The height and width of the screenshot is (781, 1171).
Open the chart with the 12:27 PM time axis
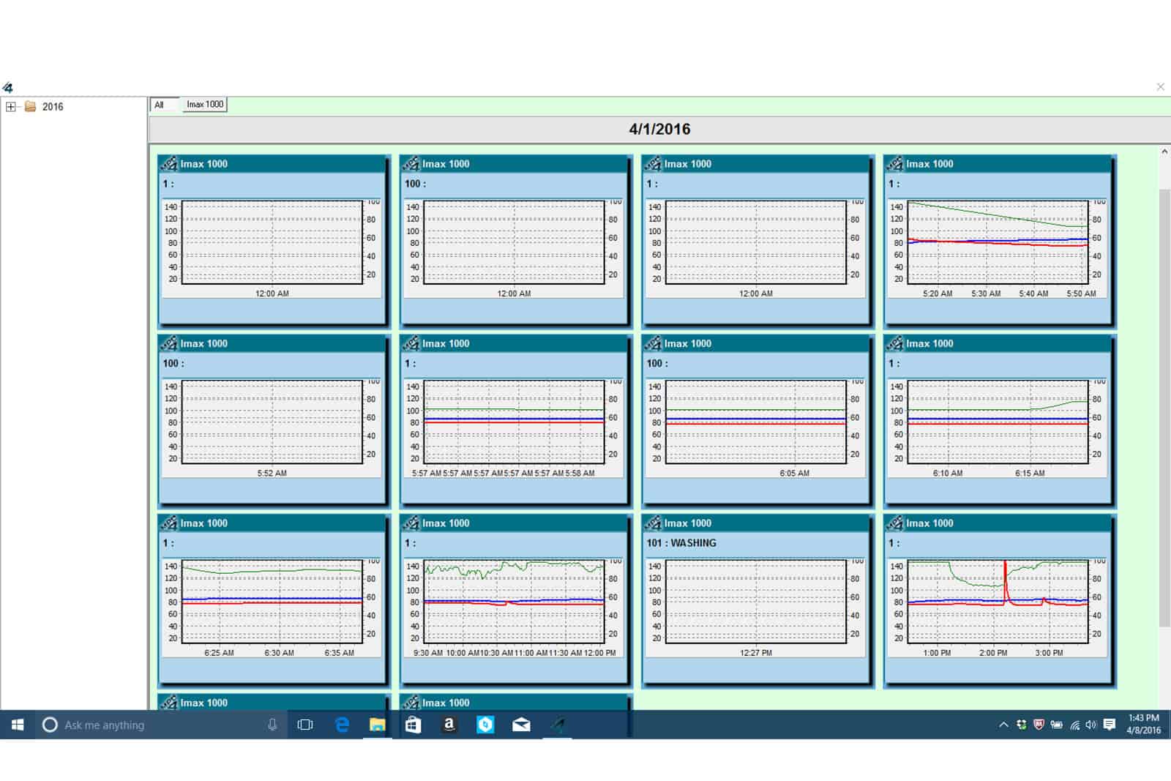coord(755,600)
